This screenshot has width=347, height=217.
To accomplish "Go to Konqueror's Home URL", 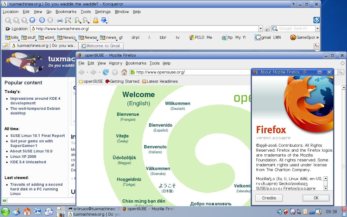I will pos(32,20).
